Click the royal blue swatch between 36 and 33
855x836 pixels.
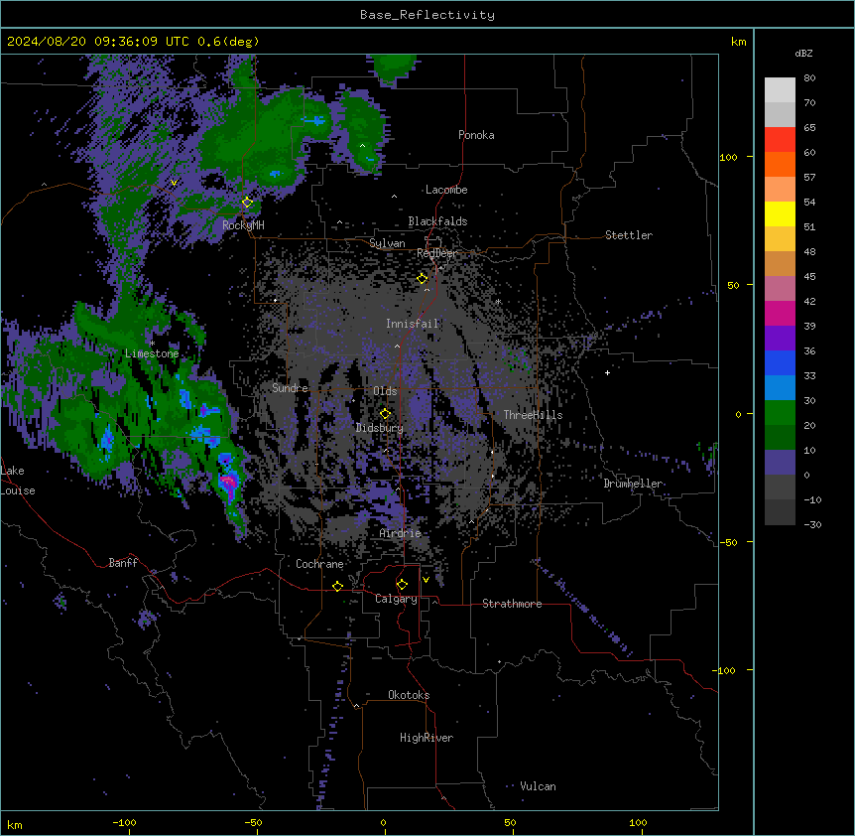click(x=780, y=362)
